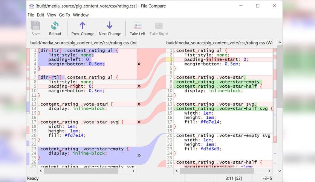Click the vertical scrollbar up arrow
Viewport: 315px width, 182px height.
(280, 42)
